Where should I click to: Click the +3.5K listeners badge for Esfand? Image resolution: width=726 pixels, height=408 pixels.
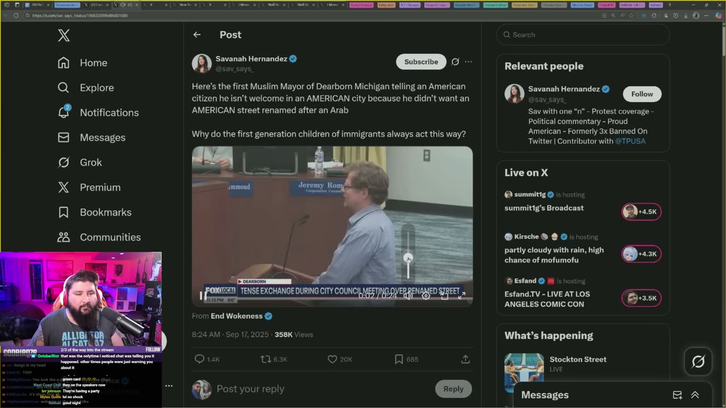coord(641,298)
